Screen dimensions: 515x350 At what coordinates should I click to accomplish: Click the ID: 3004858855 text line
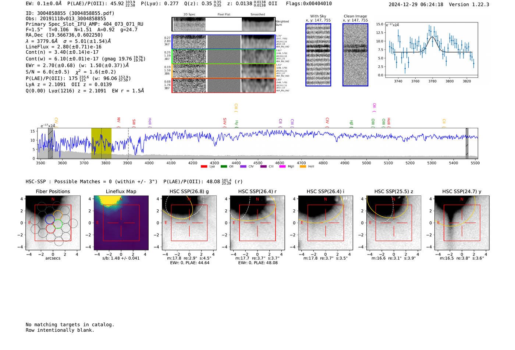70,13
